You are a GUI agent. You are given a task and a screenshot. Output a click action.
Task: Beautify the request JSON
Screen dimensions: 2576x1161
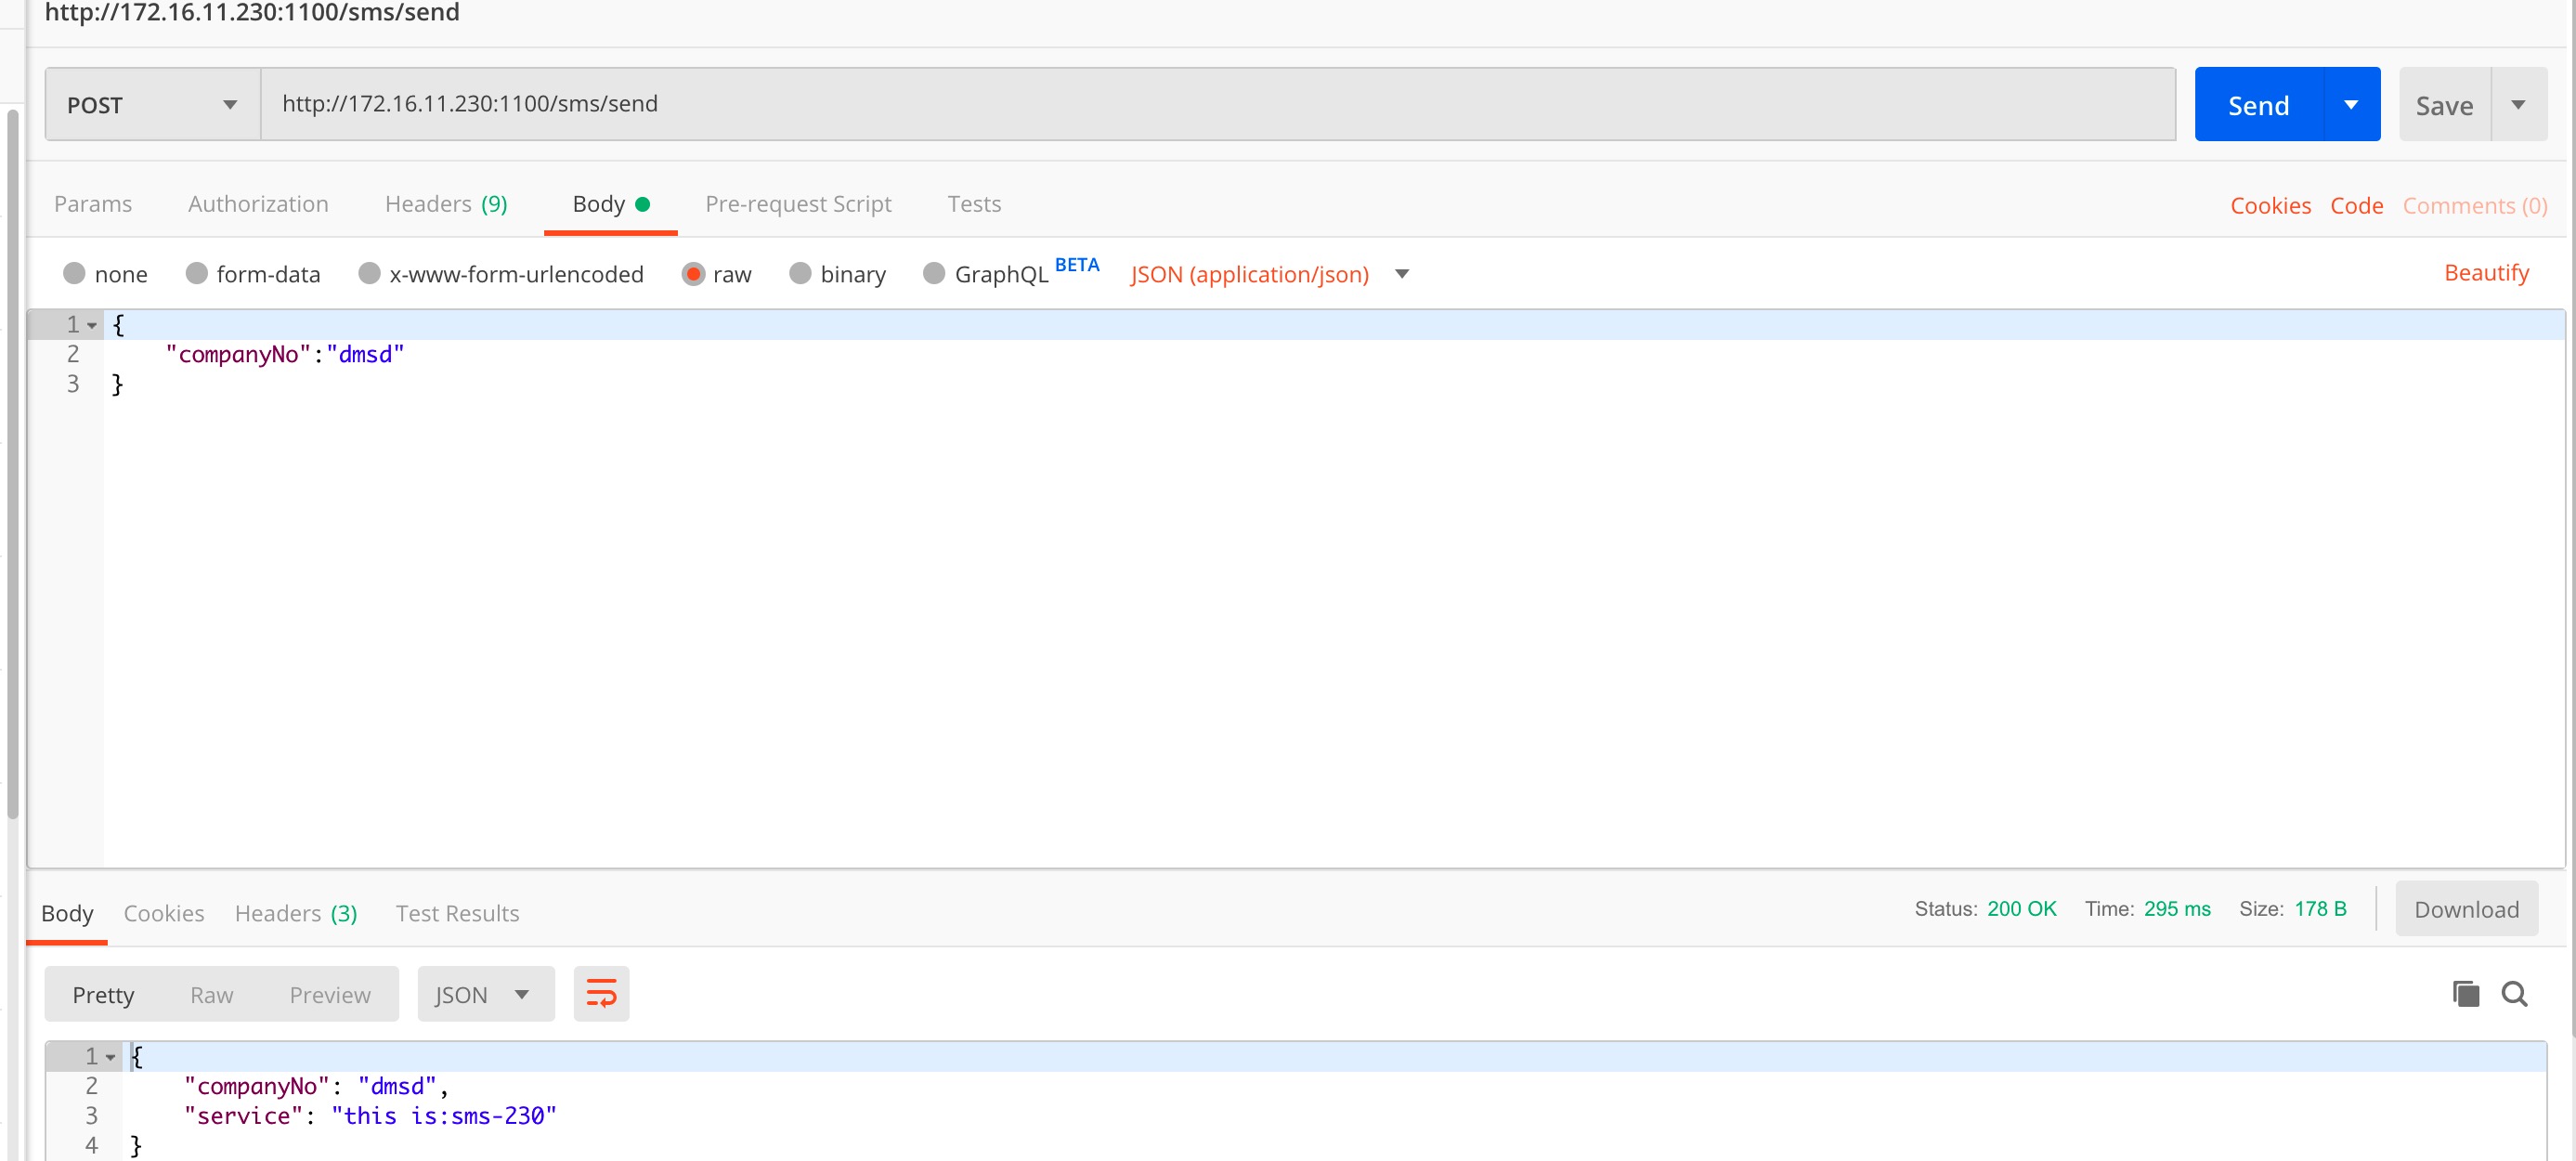coord(2486,272)
